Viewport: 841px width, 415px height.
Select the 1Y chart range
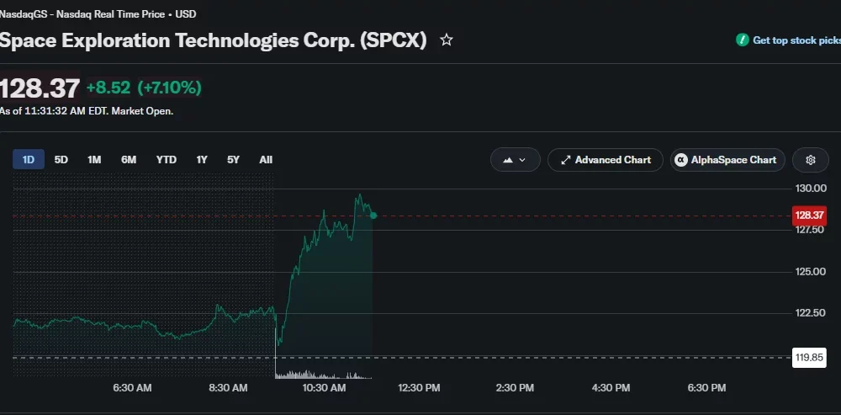click(x=202, y=159)
